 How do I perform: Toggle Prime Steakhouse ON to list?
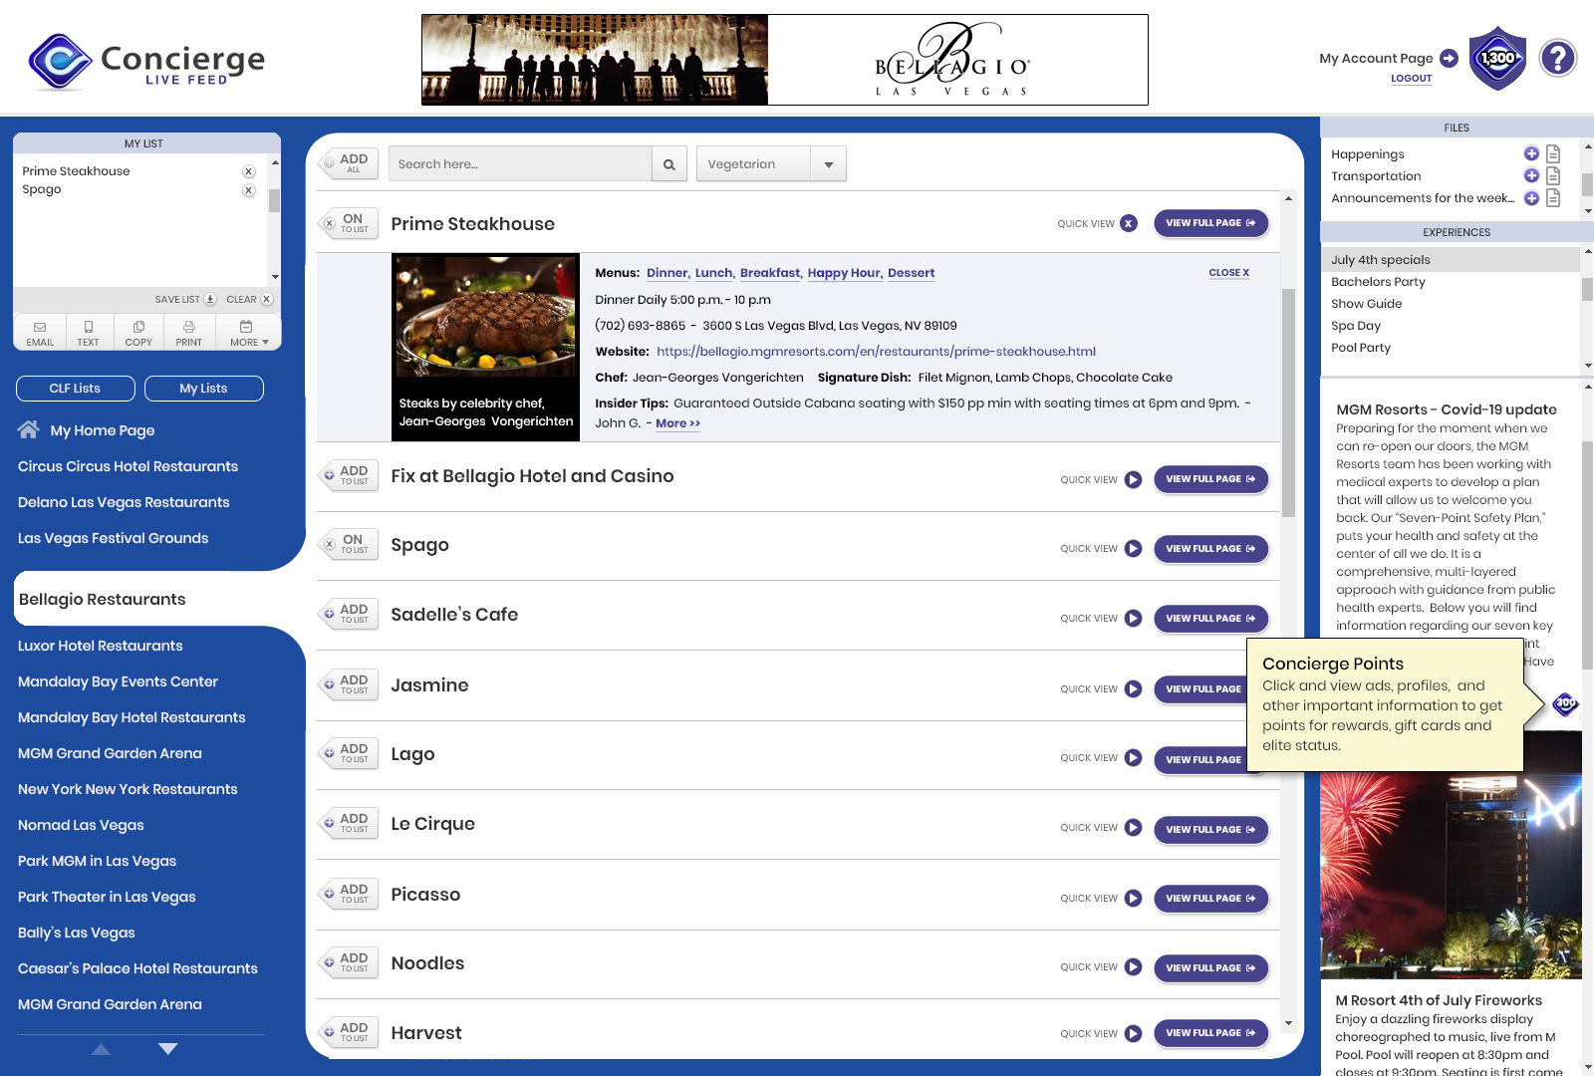[x=348, y=223]
